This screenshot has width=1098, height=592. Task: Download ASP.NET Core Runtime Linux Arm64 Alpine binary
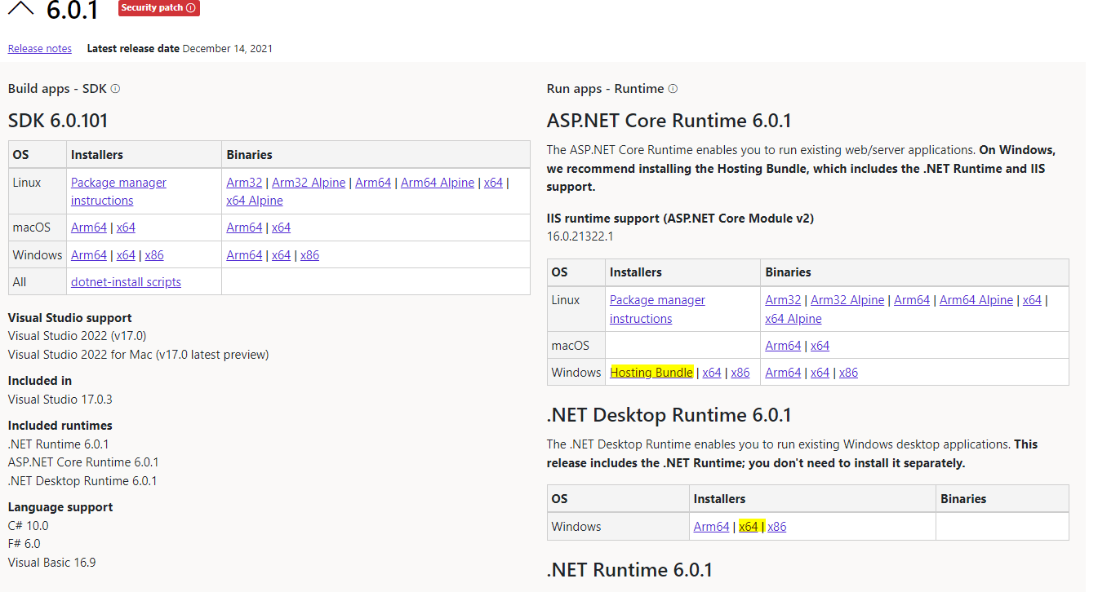[x=976, y=300]
